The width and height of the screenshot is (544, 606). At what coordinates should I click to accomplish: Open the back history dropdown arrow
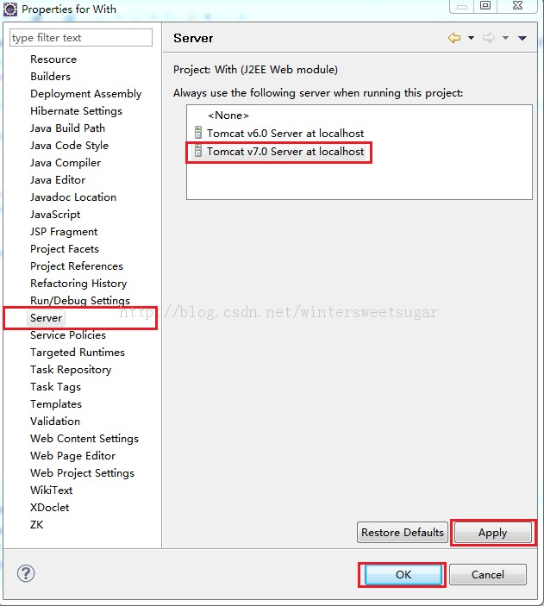click(x=471, y=38)
